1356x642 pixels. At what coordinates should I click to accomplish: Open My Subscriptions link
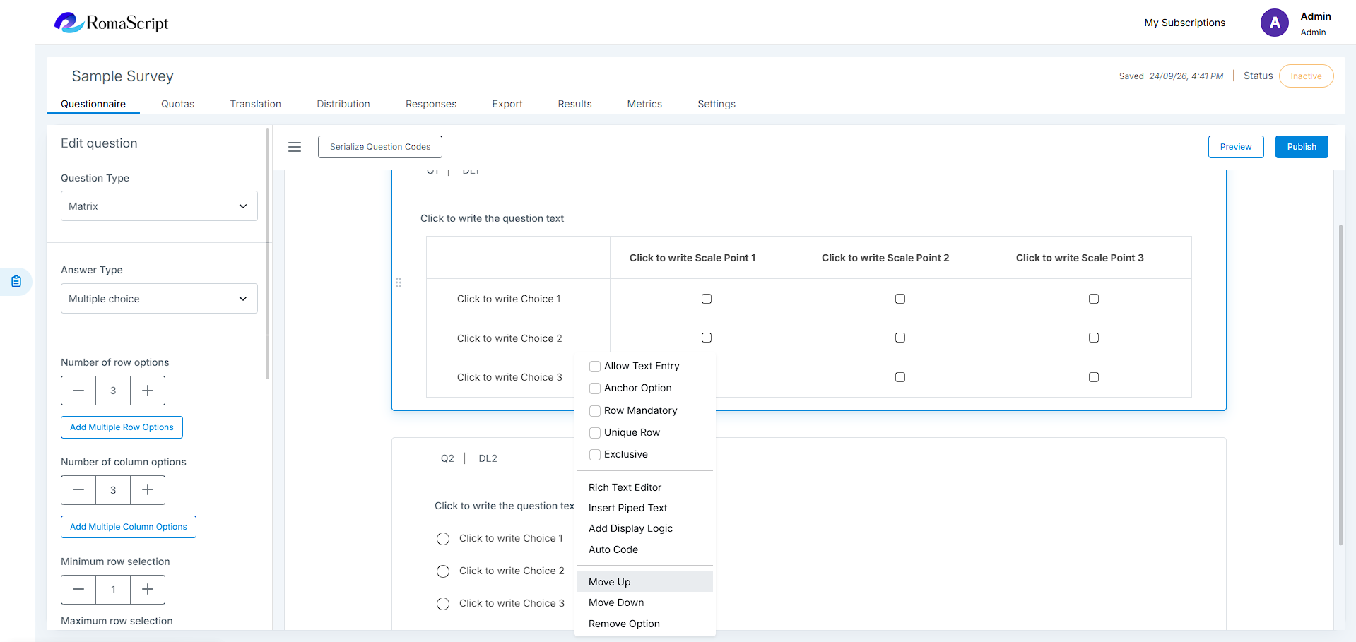tap(1185, 23)
